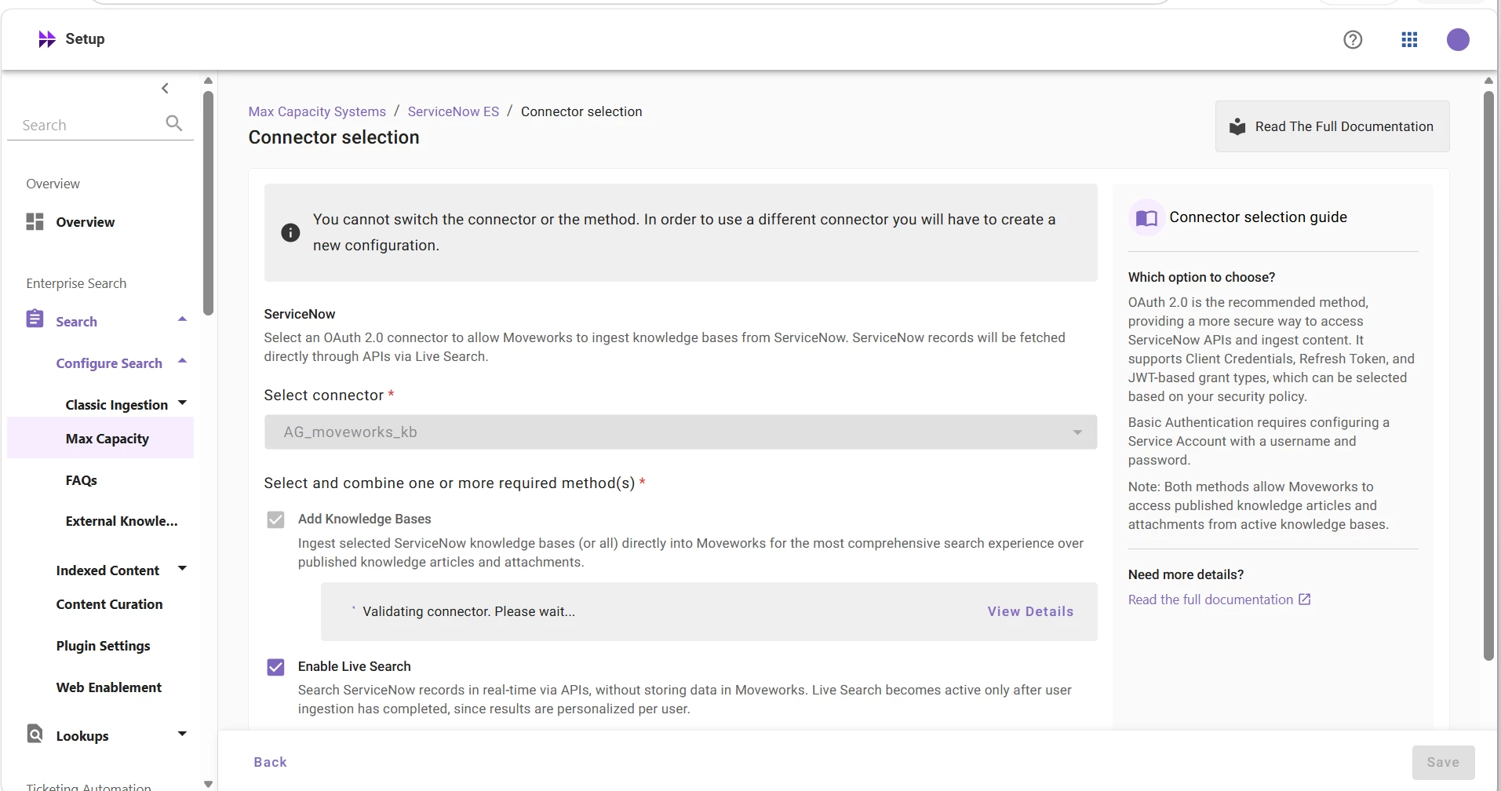This screenshot has width=1501, height=791.
Task: Click the sidebar vertical scrollbar thumb
Action: [x=208, y=203]
